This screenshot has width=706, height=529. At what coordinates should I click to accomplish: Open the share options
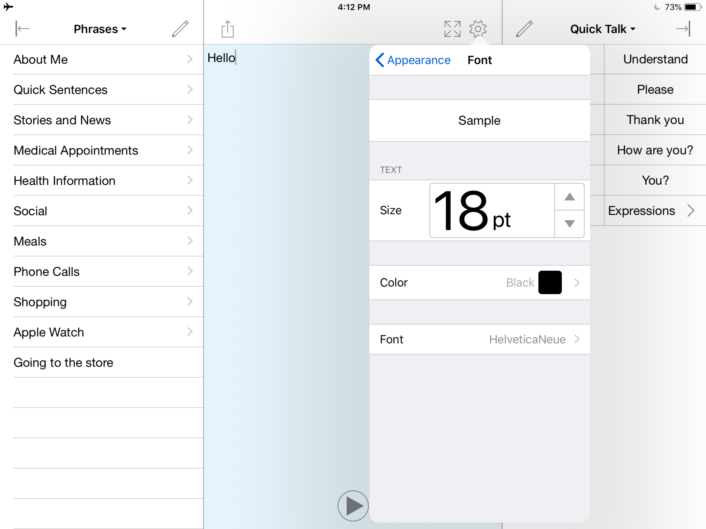(x=227, y=29)
